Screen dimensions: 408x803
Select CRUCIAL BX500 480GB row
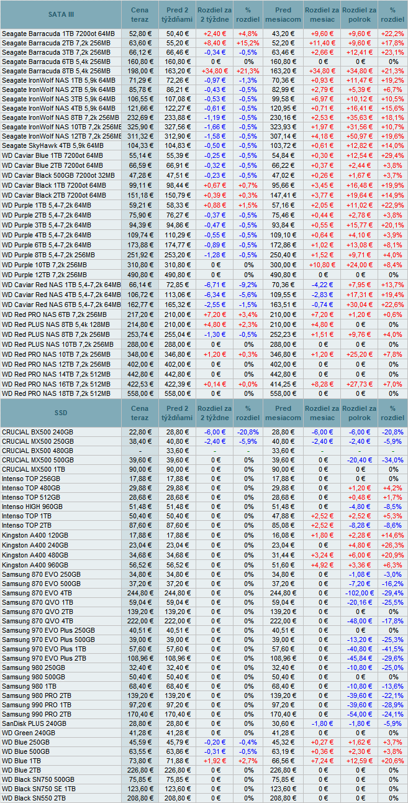(x=204, y=451)
